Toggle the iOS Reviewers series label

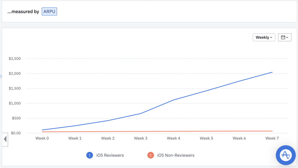pos(110,155)
